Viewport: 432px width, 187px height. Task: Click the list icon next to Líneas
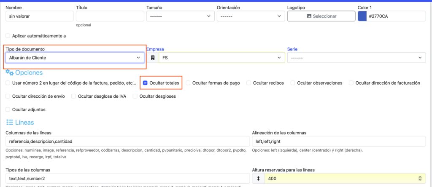coord(9,123)
